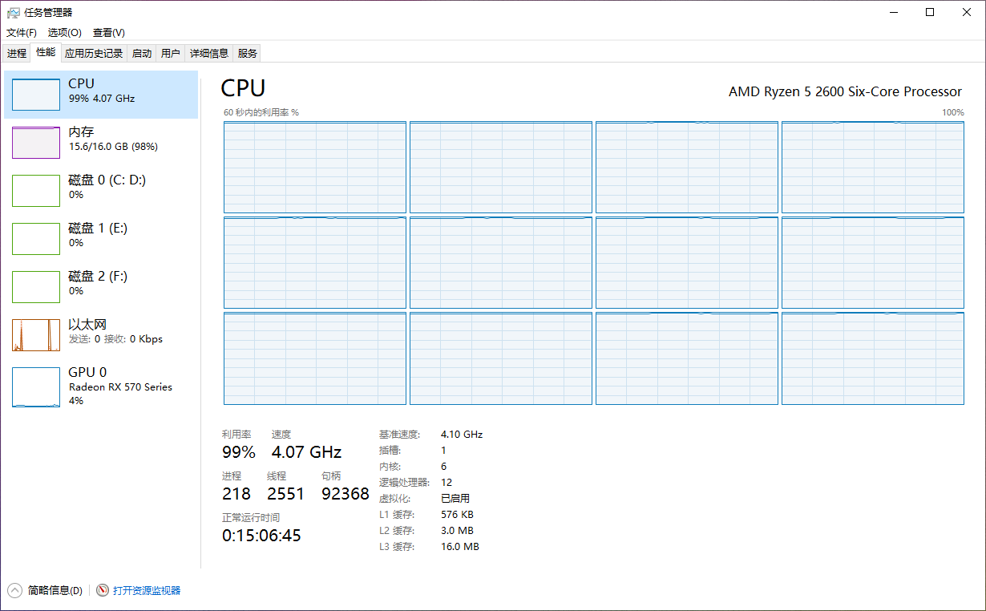Viewport: 986px width, 611px height.
Task: Switch to the 应用历史记录 tab
Action: [x=94, y=54]
